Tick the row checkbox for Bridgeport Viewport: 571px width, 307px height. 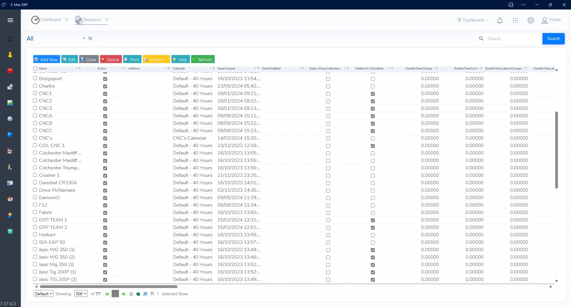[x=35, y=78]
